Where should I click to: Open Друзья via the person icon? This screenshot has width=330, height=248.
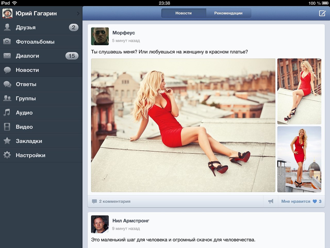(7, 27)
